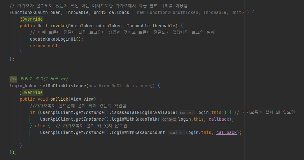Click the oAuthToken parameter name in invoke
Viewport: 304px width, 160px height.
109,26
